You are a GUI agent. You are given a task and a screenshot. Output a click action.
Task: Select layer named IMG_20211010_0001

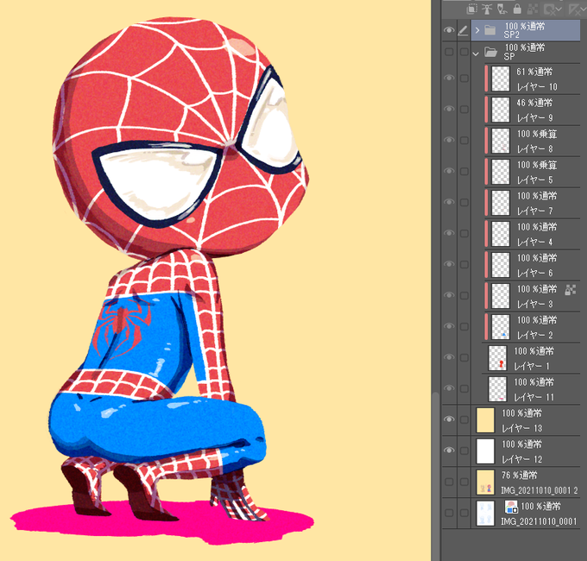(x=539, y=521)
